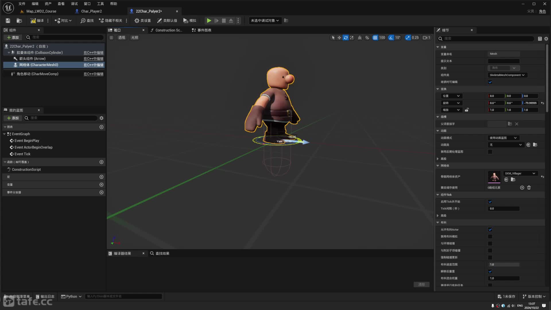Open the camera speed setting
Image resolution: width=551 pixels, height=310 pixels.
pyautogui.click(x=426, y=38)
